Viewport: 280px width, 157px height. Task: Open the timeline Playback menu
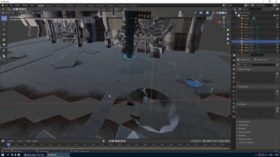click(x=11, y=141)
